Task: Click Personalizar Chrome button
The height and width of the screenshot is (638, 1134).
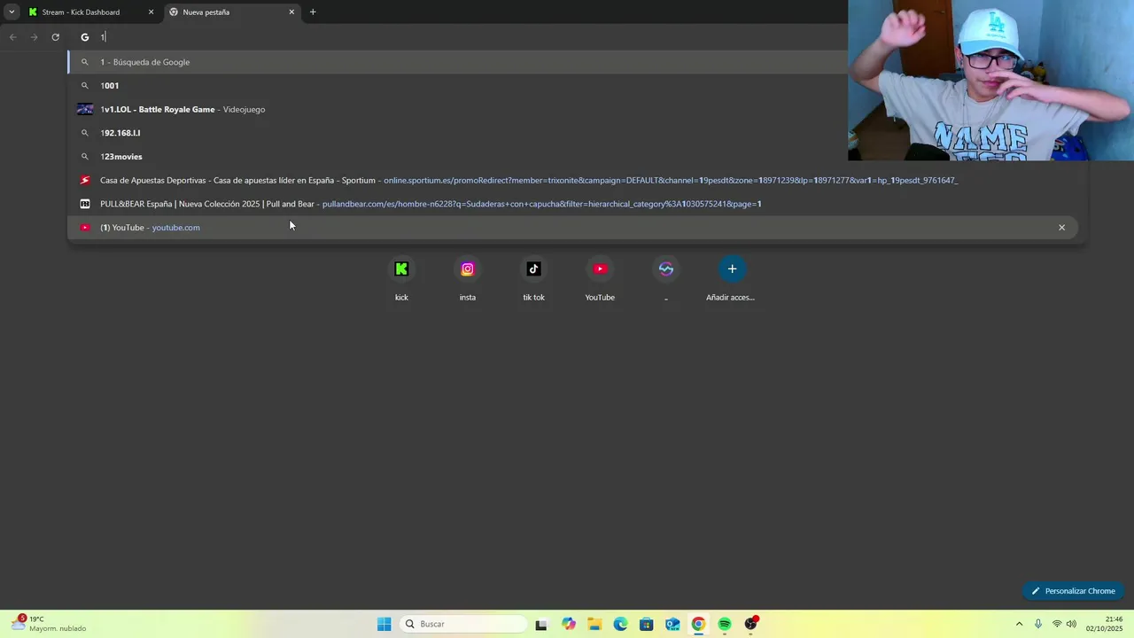Action: click(1073, 591)
